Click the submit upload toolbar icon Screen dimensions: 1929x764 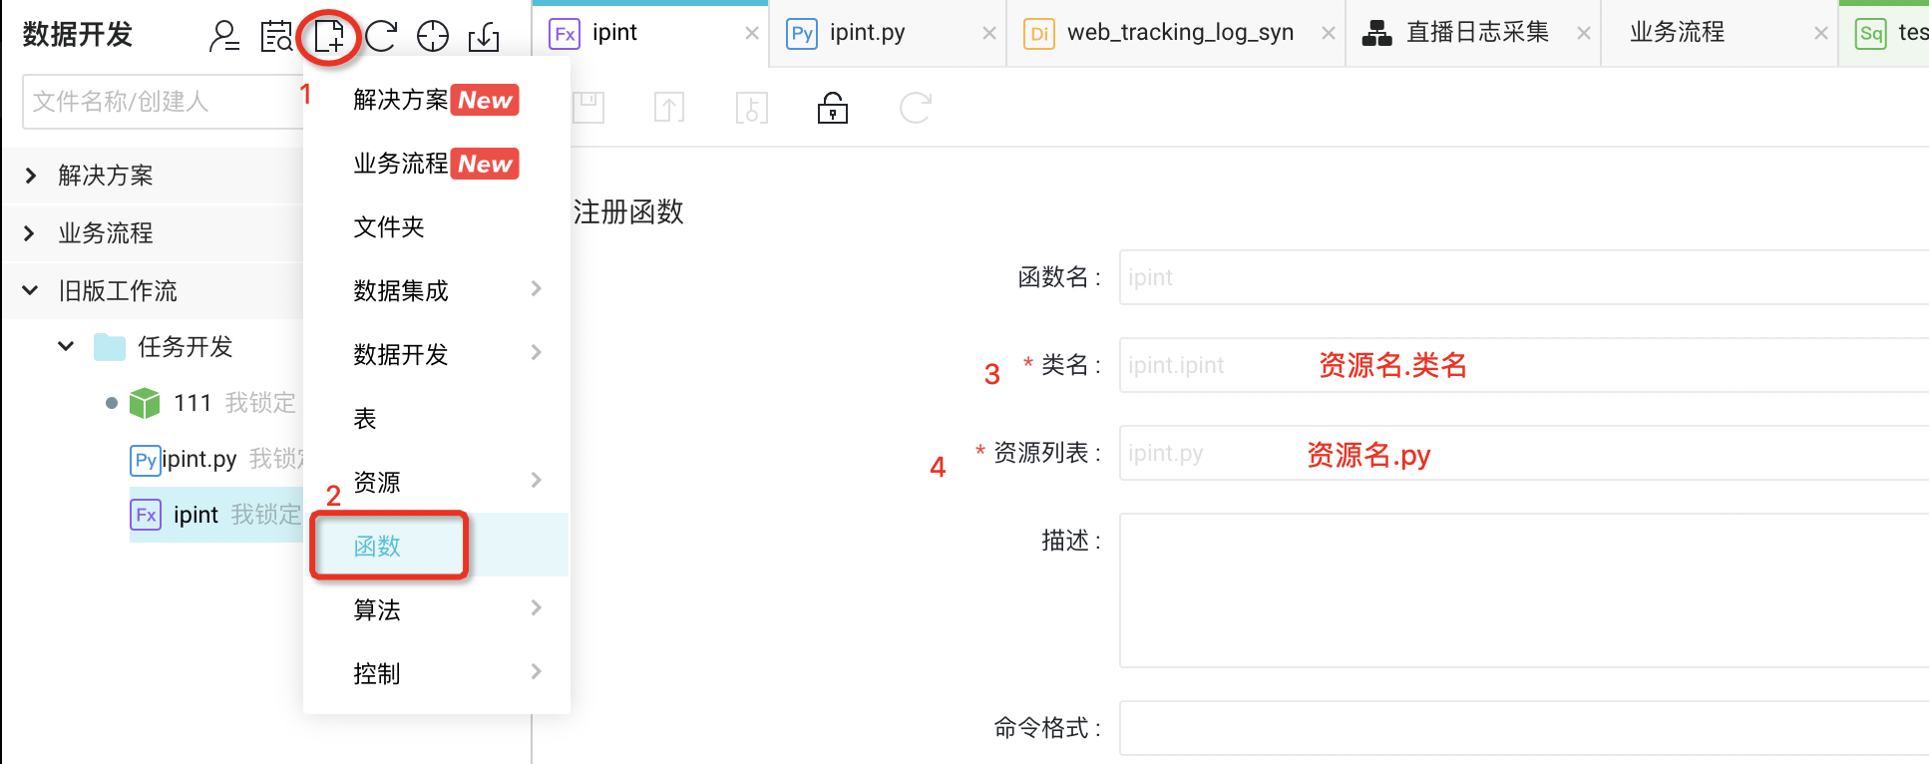[x=669, y=108]
